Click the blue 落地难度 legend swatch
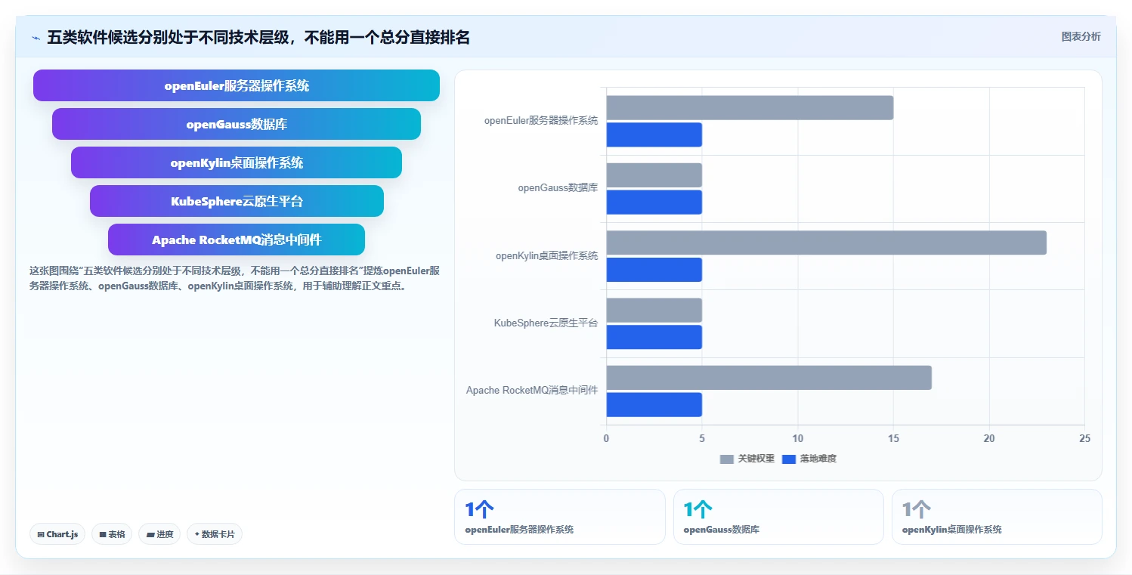The width and height of the screenshot is (1132, 575). coord(789,459)
